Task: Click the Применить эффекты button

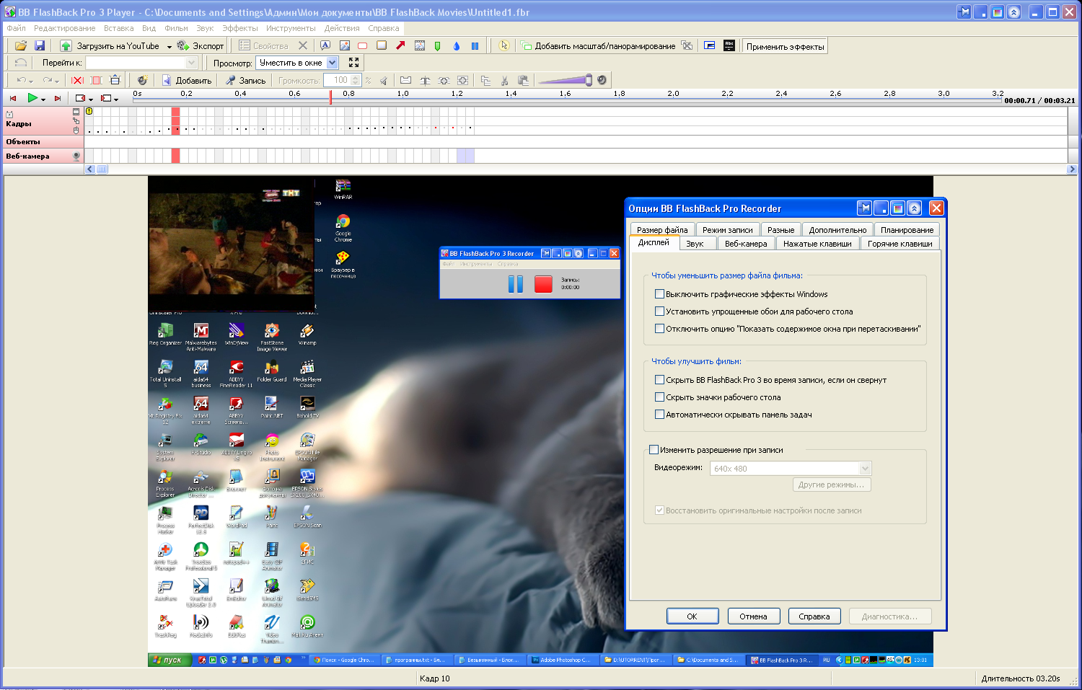Action: click(x=785, y=46)
